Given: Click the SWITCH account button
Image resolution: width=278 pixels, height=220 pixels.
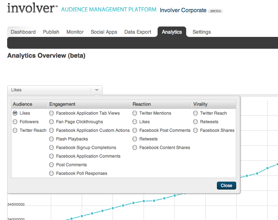Looking at the screenshot, I should [215, 11].
